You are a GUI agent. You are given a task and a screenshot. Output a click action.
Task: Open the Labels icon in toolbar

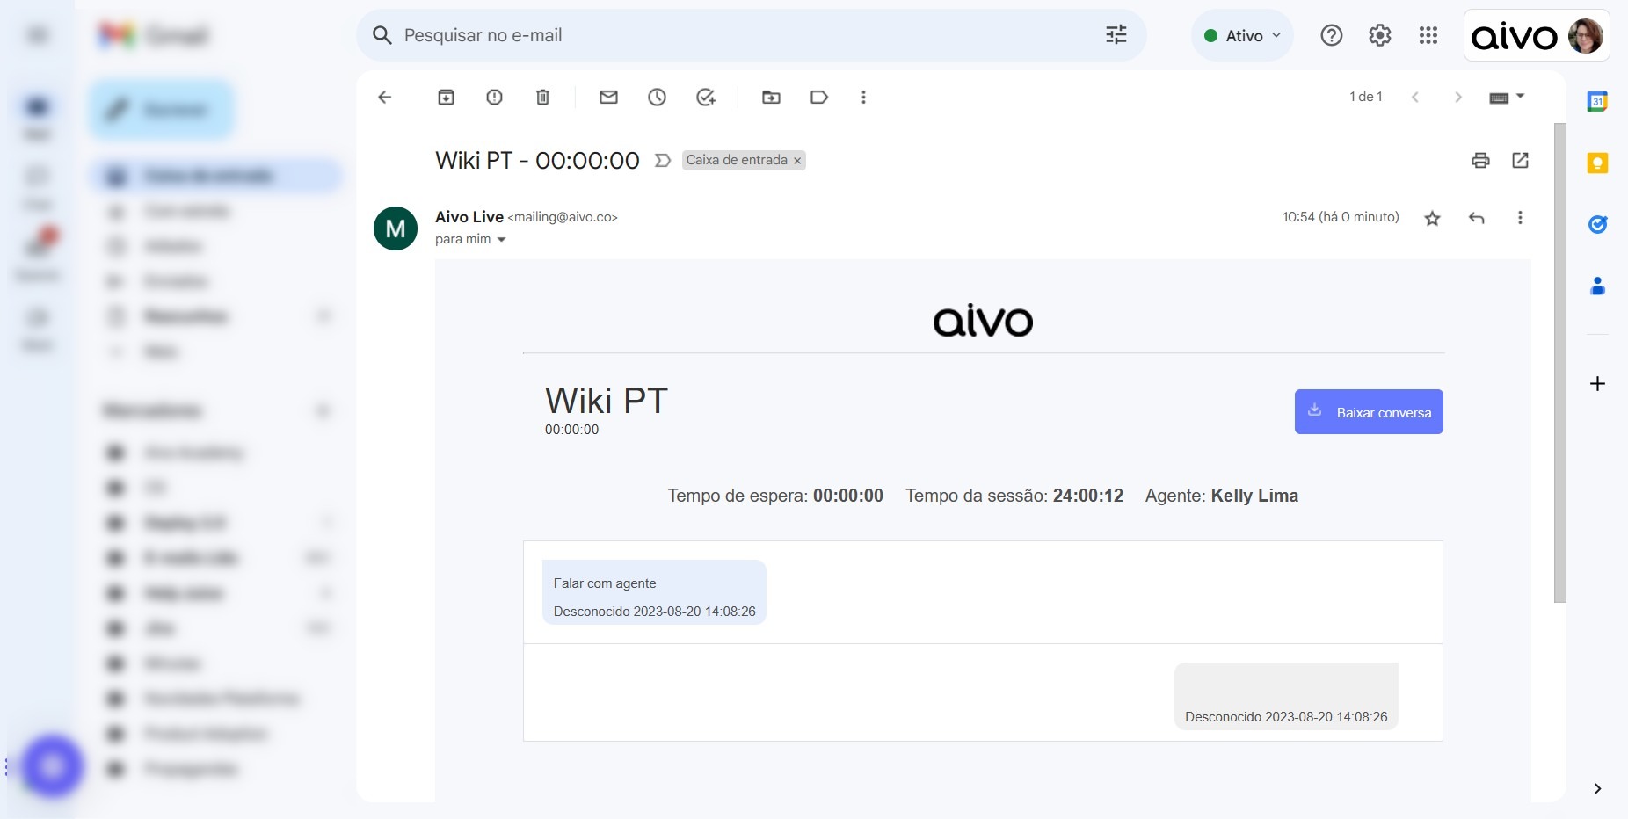pos(819,98)
